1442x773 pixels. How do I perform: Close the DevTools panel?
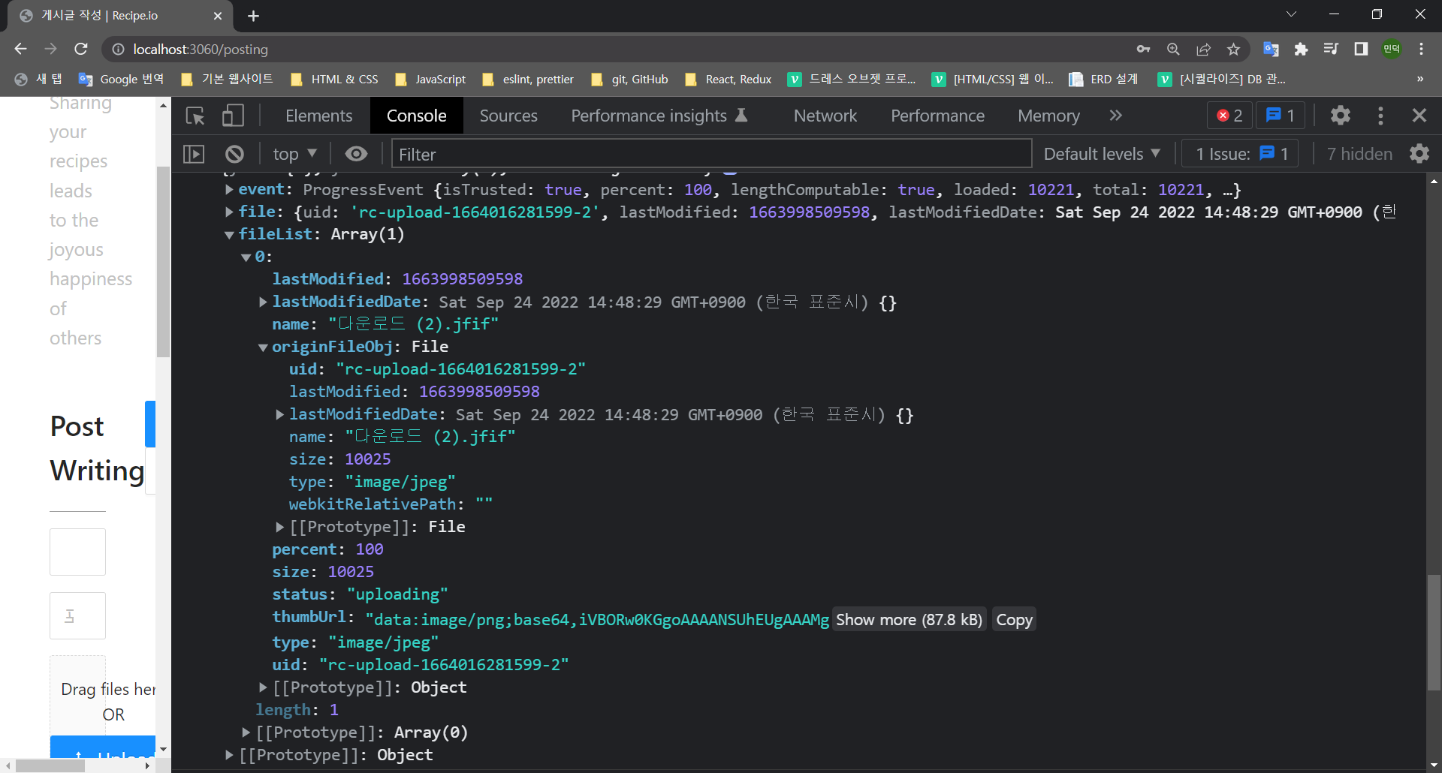point(1419,116)
